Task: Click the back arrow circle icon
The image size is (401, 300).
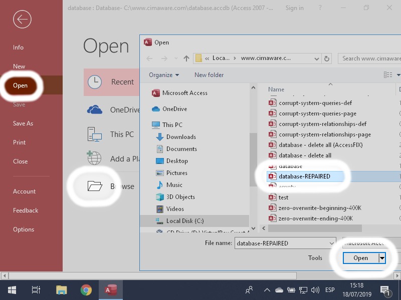Action: [23, 19]
